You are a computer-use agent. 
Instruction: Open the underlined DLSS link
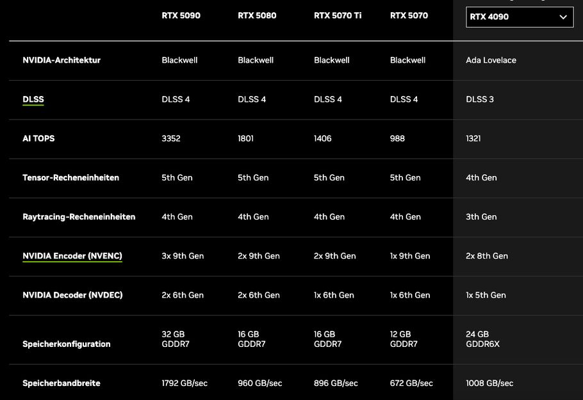[x=33, y=99]
